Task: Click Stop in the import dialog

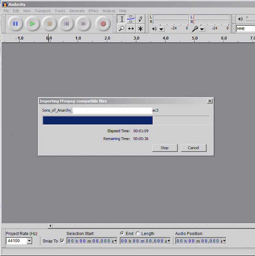Action: coord(165,148)
